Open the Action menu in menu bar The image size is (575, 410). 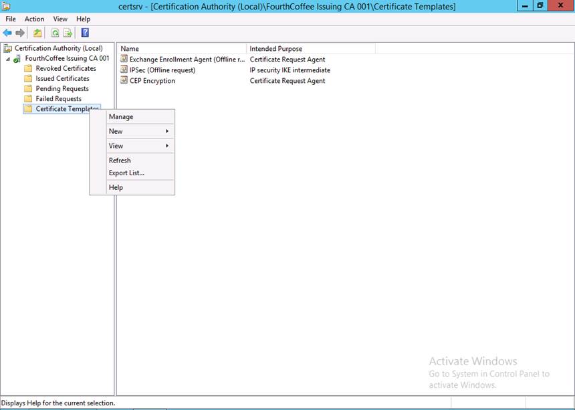(34, 19)
